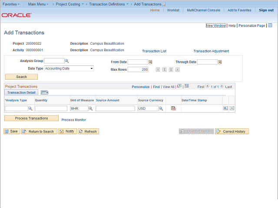The image size is (278, 208).
Task: Click the Through Date input field
Action: 208,62
